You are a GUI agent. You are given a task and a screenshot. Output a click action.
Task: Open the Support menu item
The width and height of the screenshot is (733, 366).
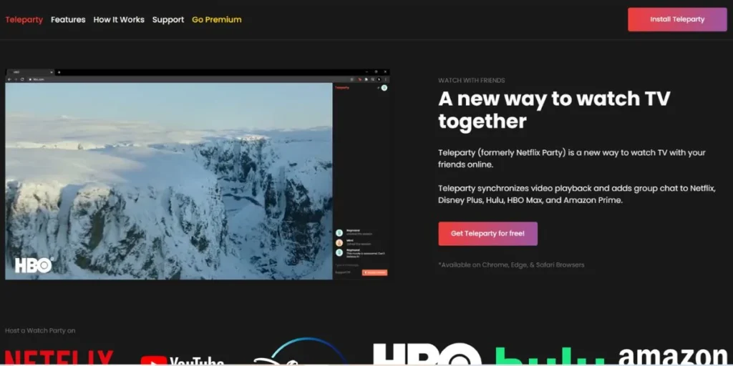[168, 19]
